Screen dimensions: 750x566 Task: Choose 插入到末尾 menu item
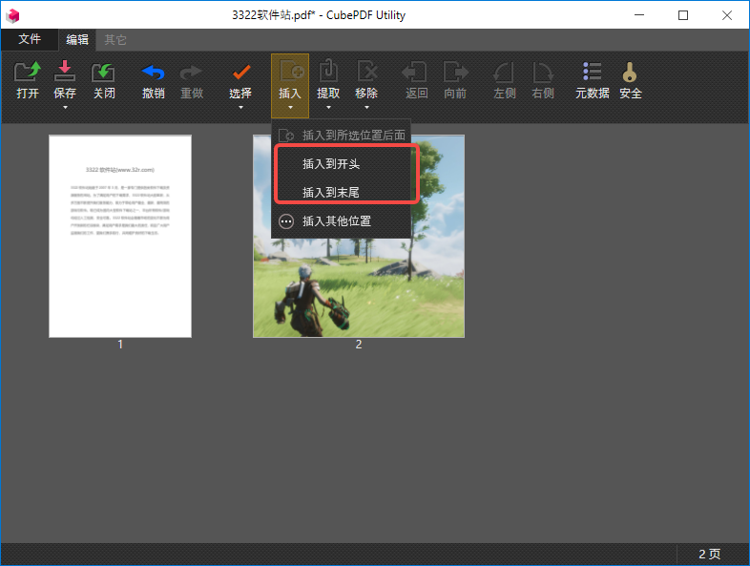coord(341,193)
